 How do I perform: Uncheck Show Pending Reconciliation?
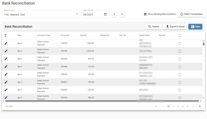145,14
